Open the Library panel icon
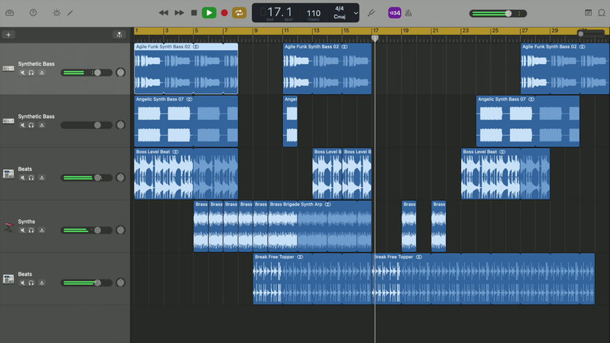Screen dimensions: 610x343 [x=10, y=13]
